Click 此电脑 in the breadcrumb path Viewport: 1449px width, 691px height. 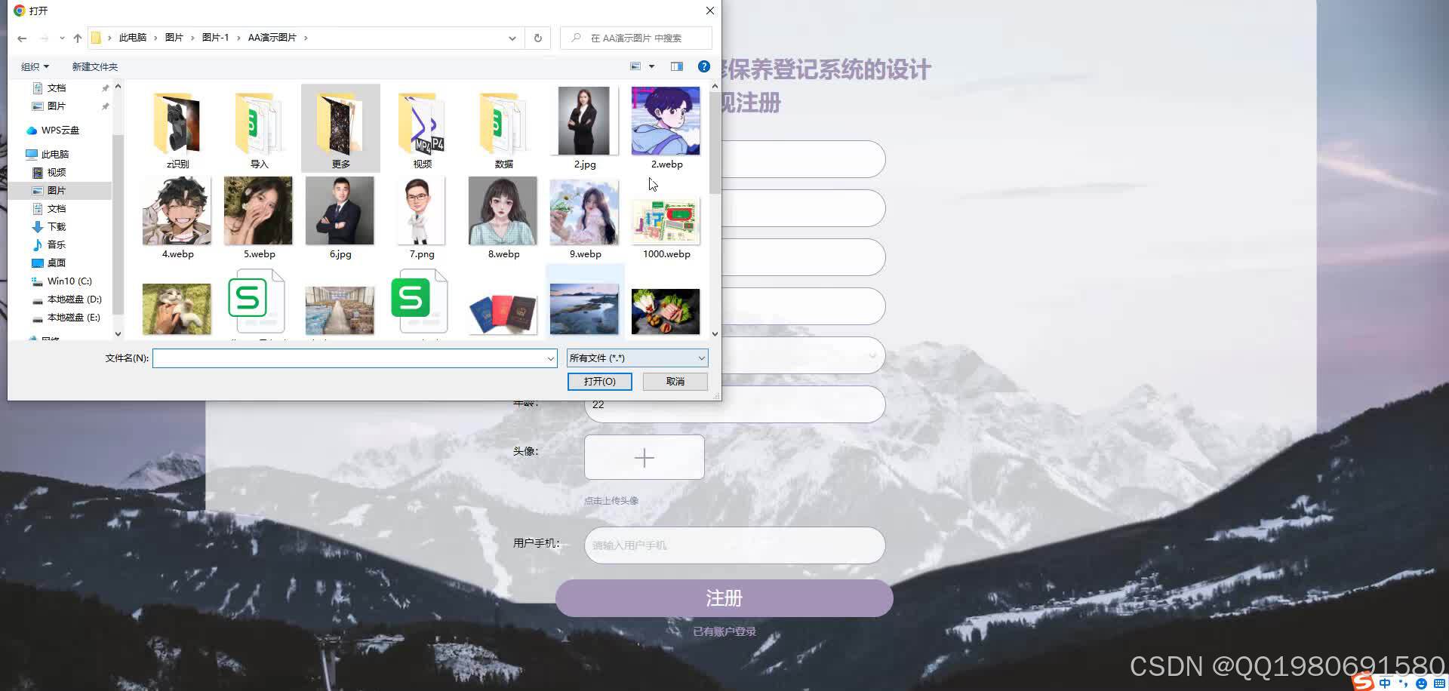133,37
